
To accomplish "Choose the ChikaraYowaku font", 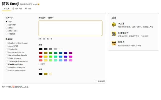I will pos(7,58).
